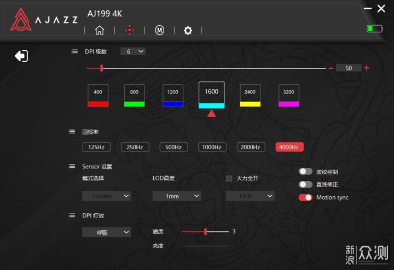Viewport: 394px width, 270px height.
Task: Select the 1200 DPI stage
Action: click(173, 96)
